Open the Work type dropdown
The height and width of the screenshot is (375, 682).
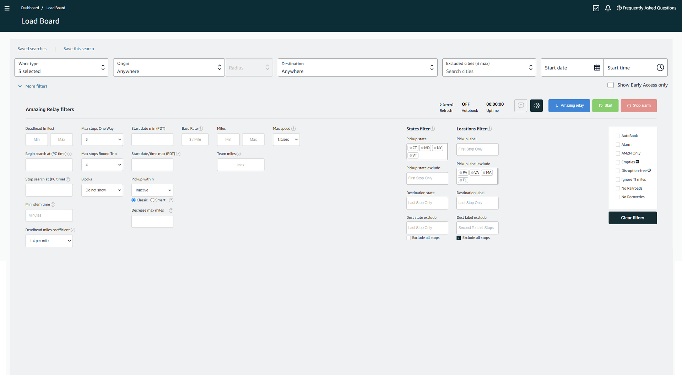coord(61,68)
